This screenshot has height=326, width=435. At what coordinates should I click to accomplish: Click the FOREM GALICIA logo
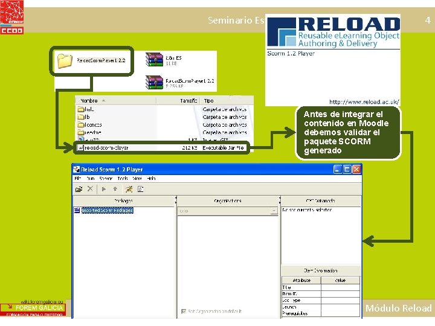tap(33, 310)
